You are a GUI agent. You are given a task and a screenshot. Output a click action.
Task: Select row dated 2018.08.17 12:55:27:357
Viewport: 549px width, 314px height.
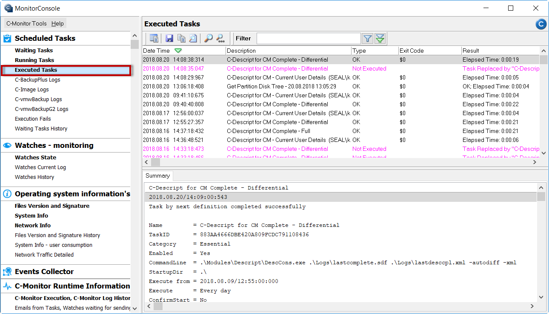click(341, 122)
